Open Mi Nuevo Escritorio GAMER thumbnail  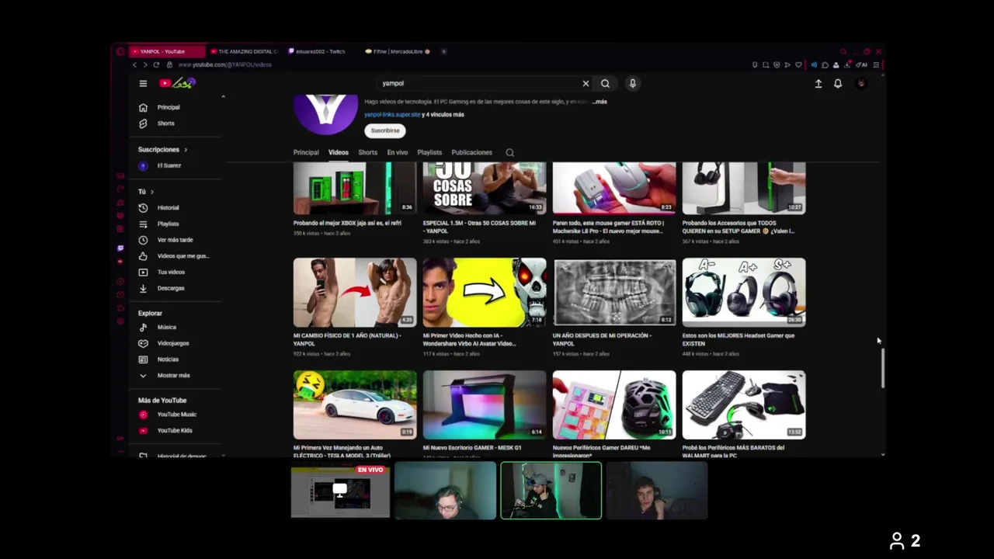pyautogui.click(x=485, y=404)
